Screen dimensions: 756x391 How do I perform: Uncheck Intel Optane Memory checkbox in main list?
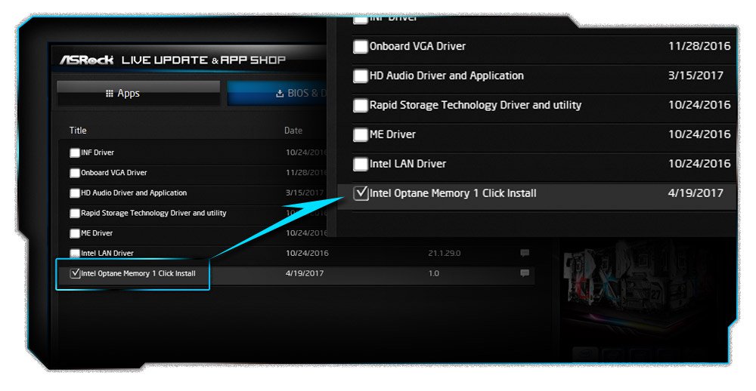pos(75,273)
